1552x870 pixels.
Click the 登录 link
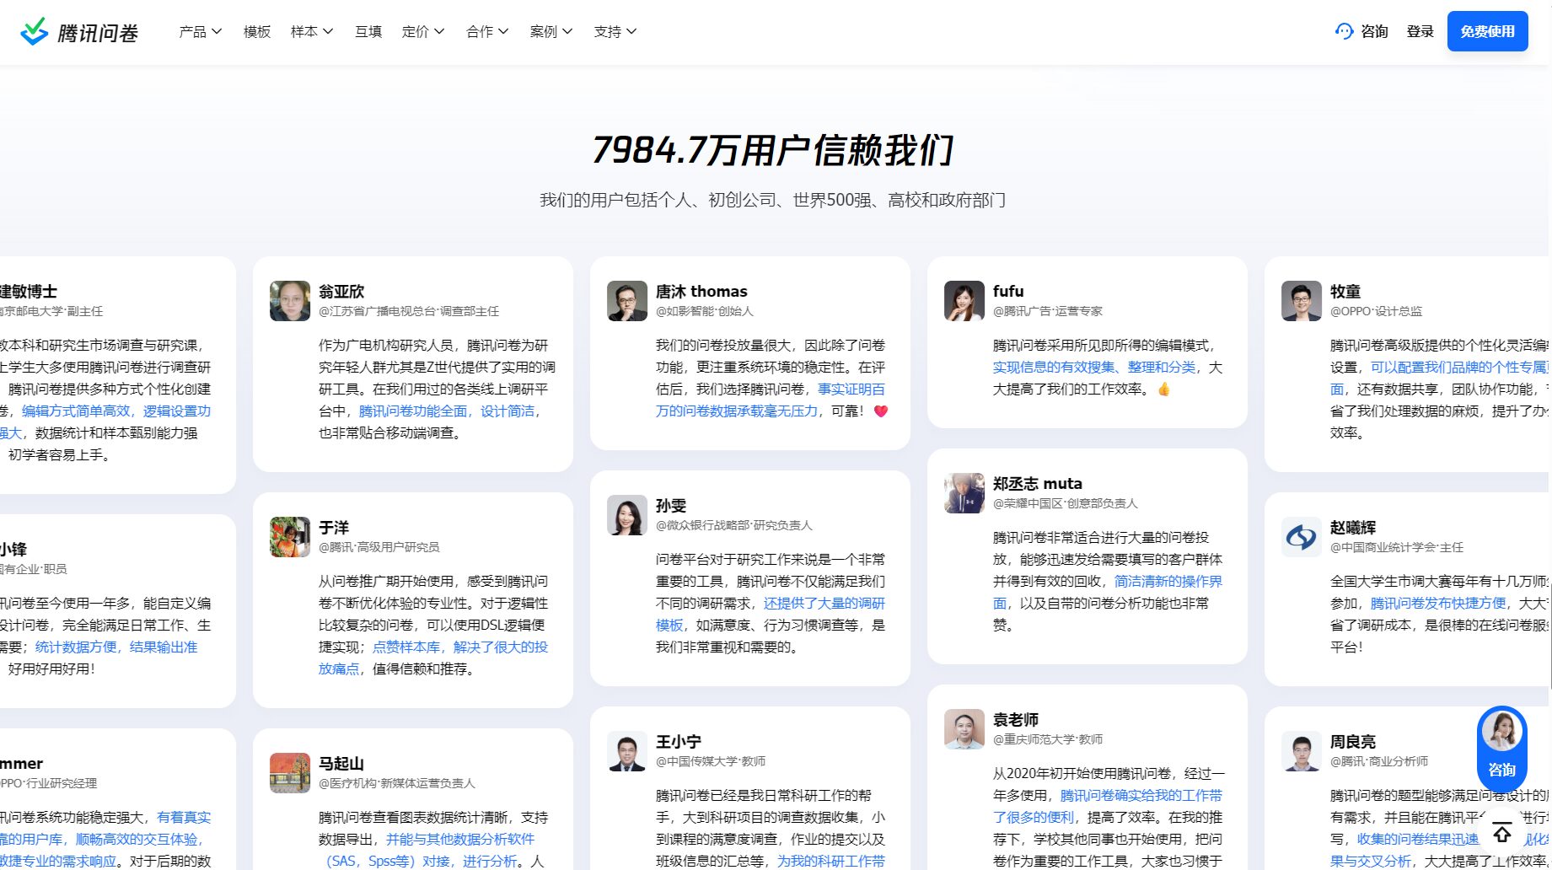pos(1420,31)
